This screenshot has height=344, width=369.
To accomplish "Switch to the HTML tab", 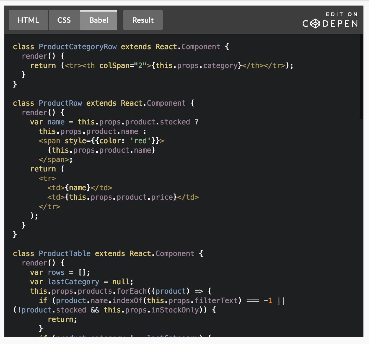I will coord(28,20).
